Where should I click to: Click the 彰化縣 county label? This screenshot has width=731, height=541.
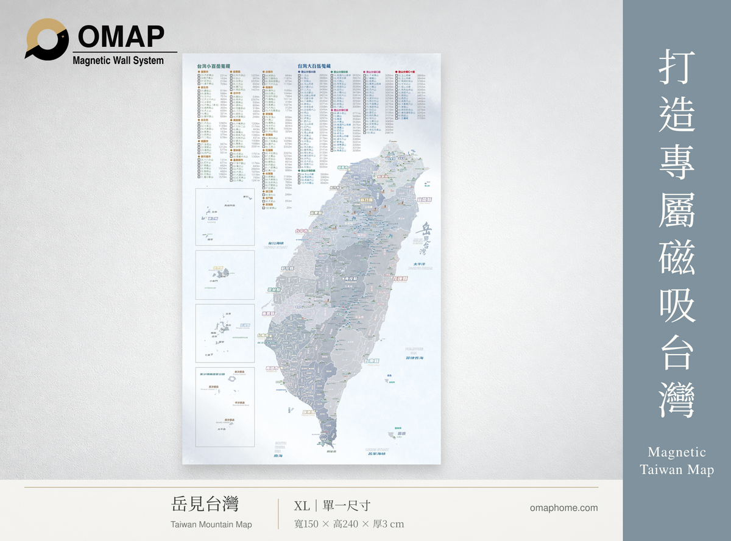[x=286, y=268]
